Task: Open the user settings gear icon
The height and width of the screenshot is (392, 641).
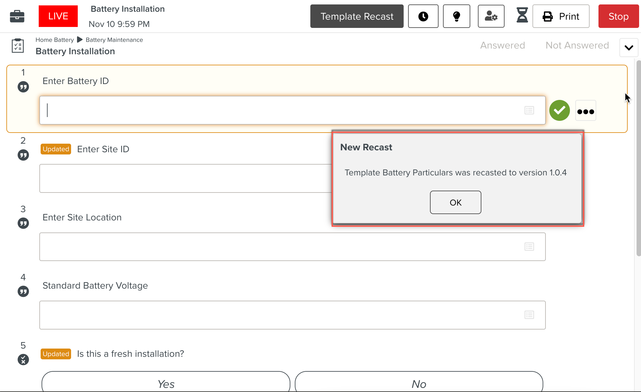Action: pos(491,16)
